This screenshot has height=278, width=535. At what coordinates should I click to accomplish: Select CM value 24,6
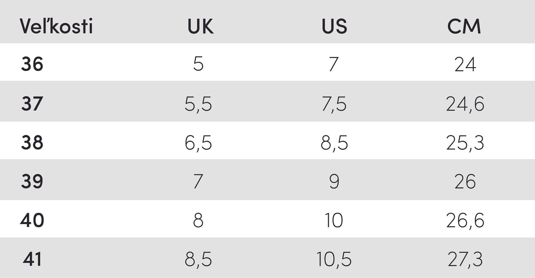tap(465, 105)
